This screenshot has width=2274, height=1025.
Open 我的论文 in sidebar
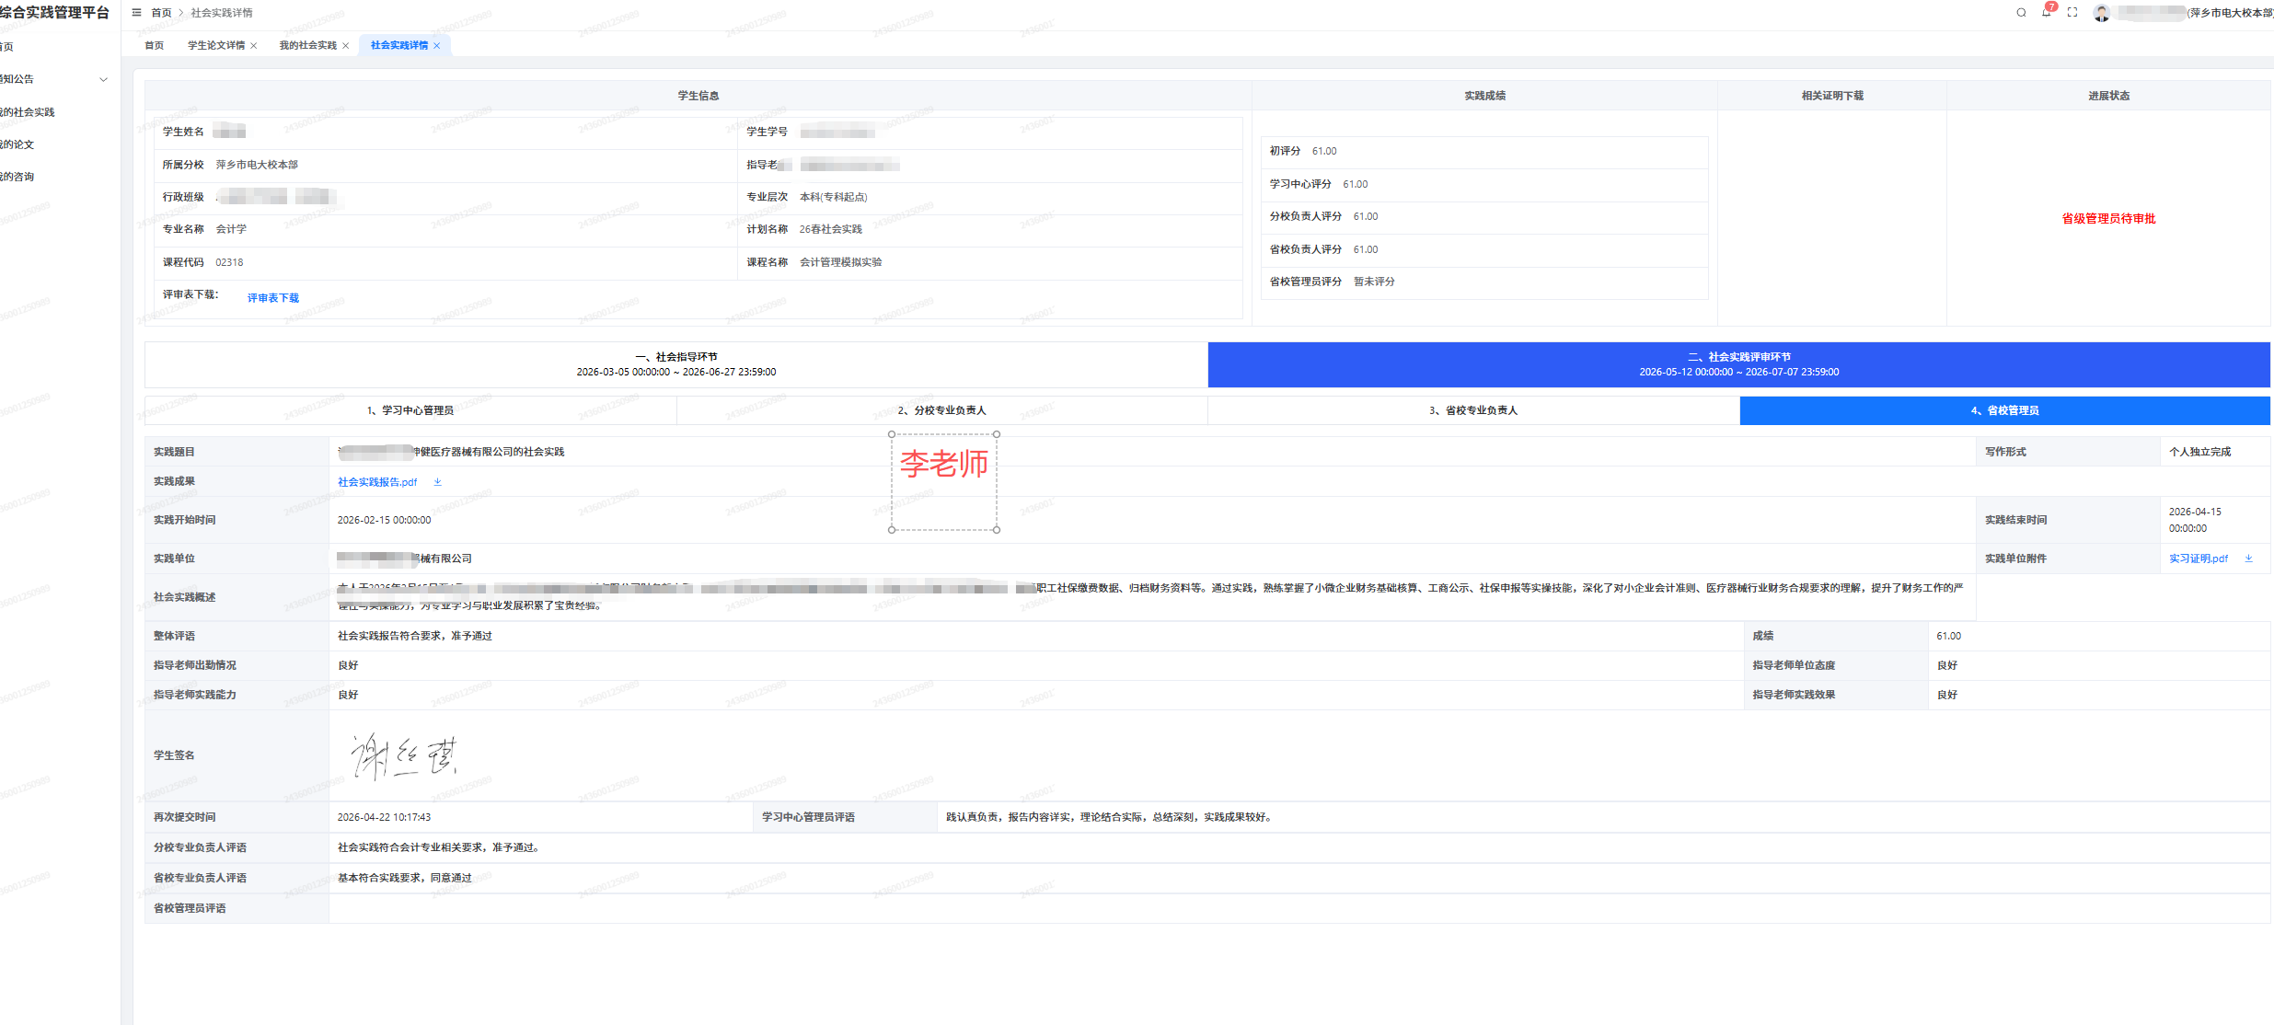point(17,144)
